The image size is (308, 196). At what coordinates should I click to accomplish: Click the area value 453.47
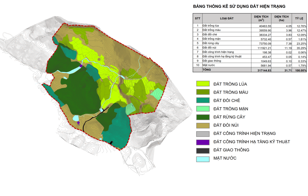click(x=266, y=57)
